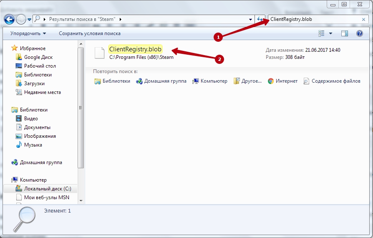The width and height of the screenshot is (373, 238).
Task: Repeat search in Библиотеки
Action: 112,81
